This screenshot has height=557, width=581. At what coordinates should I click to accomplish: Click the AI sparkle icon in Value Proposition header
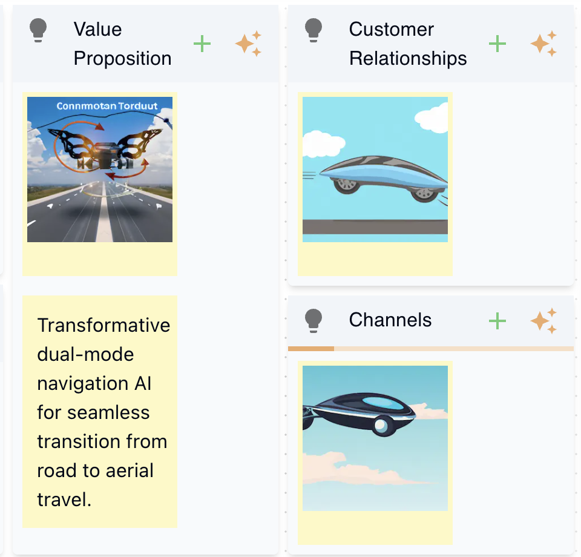248,43
